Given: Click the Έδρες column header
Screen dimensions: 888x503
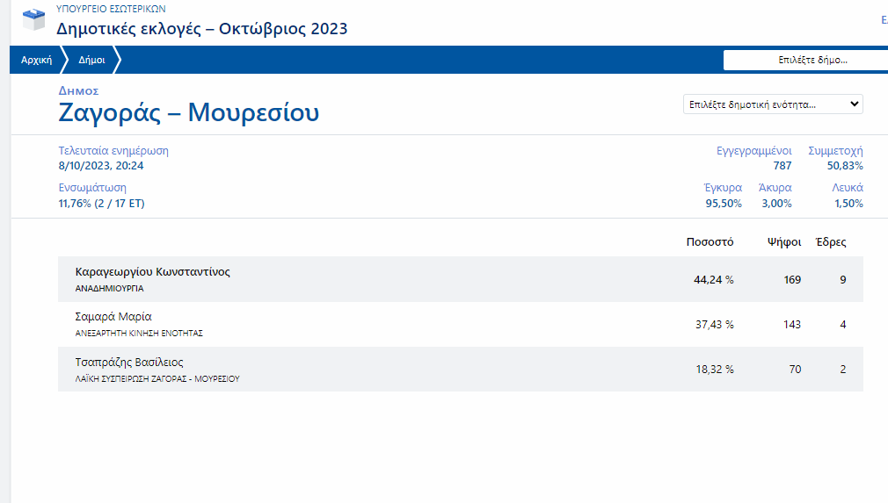Looking at the screenshot, I should [x=831, y=242].
